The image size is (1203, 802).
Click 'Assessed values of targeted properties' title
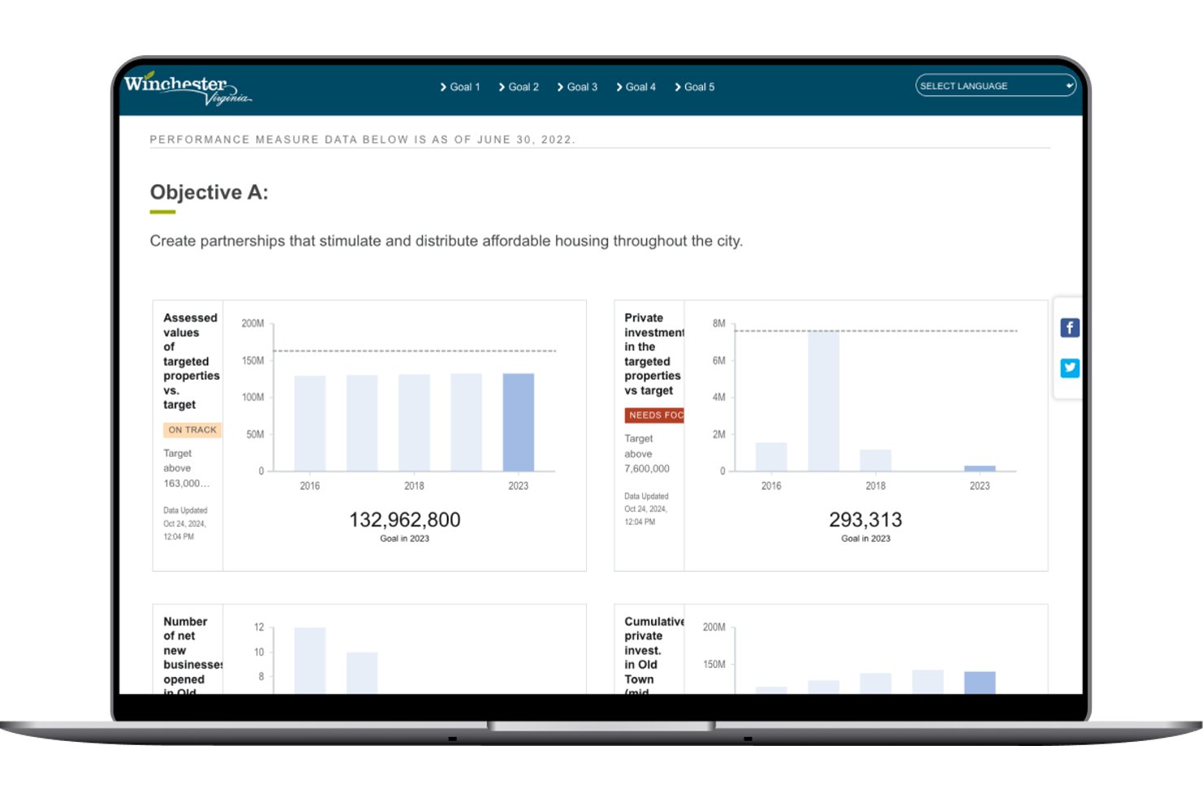pyautogui.click(x=191, y=361)
